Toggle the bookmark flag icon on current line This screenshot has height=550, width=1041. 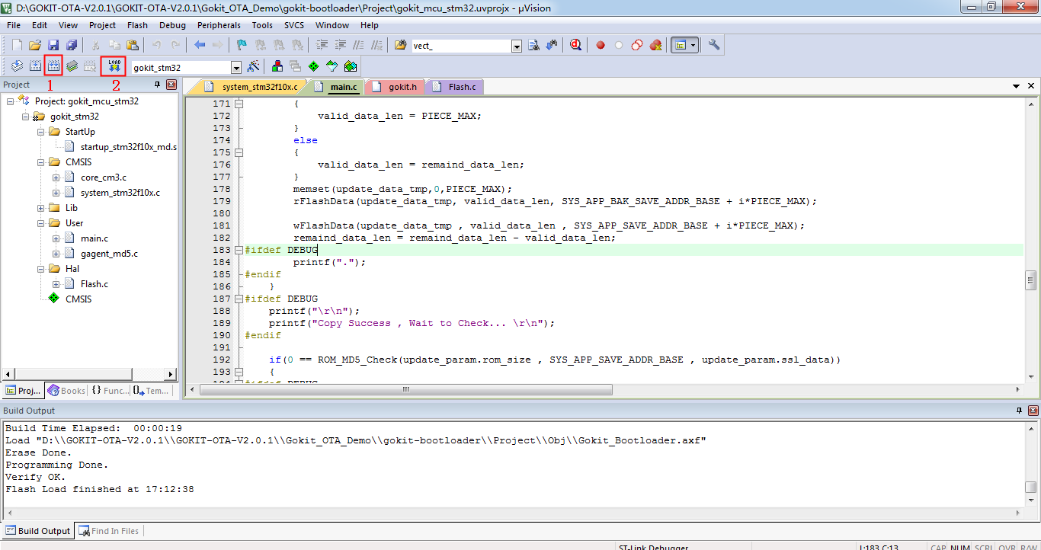coord(241,45)
